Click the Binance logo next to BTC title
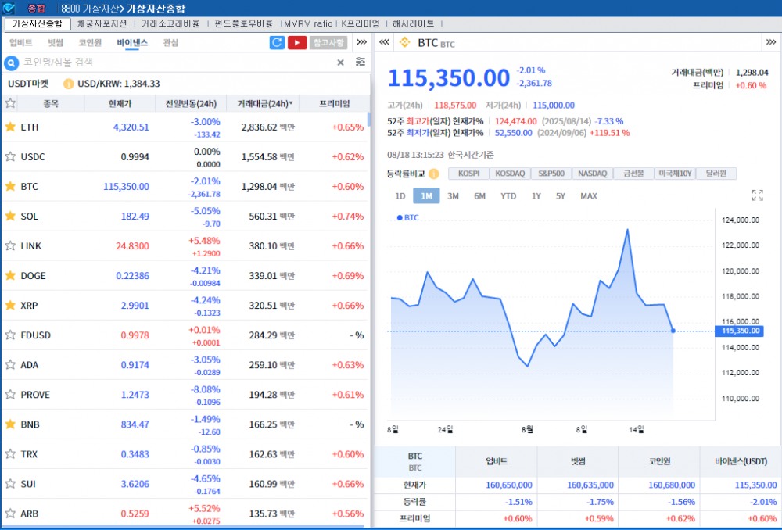The height and width of the screenshot is (530, 782). (405, 43)
